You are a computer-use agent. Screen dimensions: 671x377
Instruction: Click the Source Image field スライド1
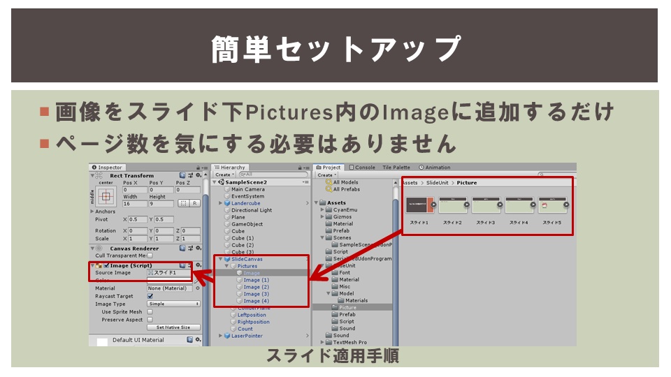[170, 273]
